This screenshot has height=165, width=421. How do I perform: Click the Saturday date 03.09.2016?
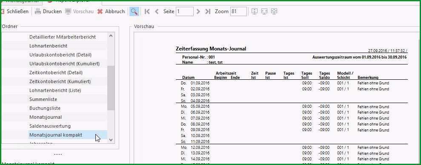click(x=200, y=95)
